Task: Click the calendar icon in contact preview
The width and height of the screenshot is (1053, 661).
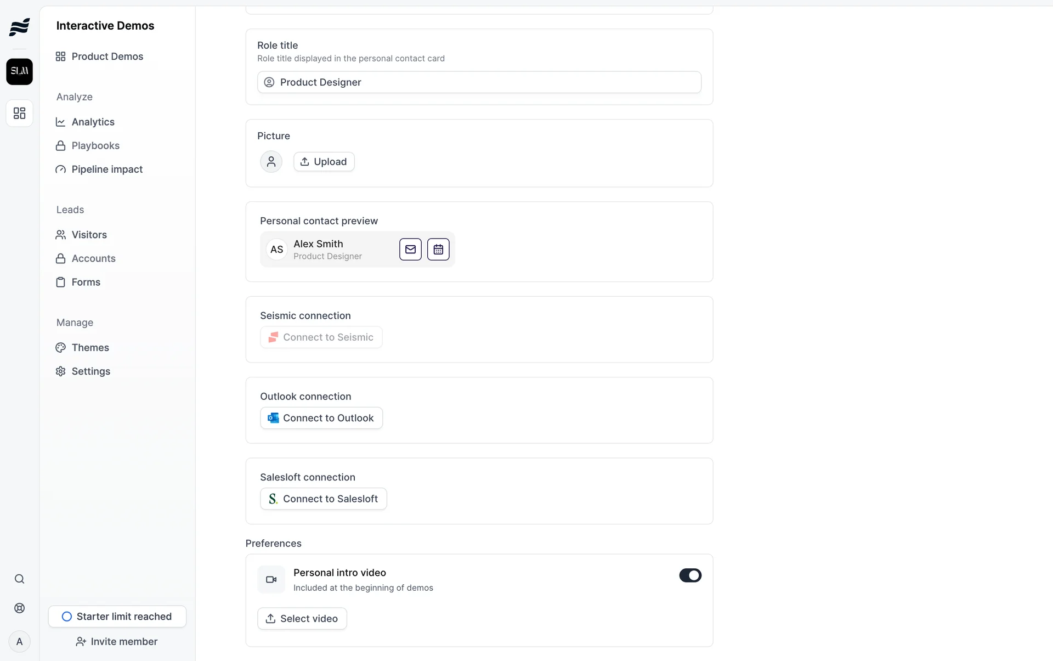Action: point(438,249)
